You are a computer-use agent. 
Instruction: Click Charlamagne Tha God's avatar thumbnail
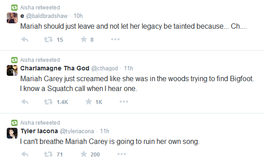12,70
